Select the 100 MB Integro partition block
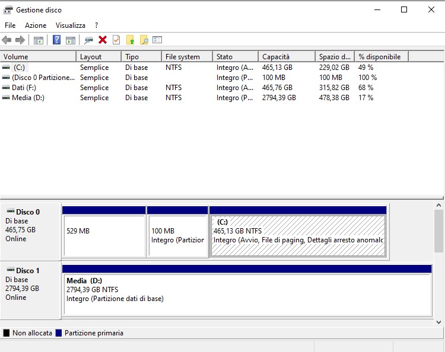Viewport: 445px width, 352px height. 177,232
